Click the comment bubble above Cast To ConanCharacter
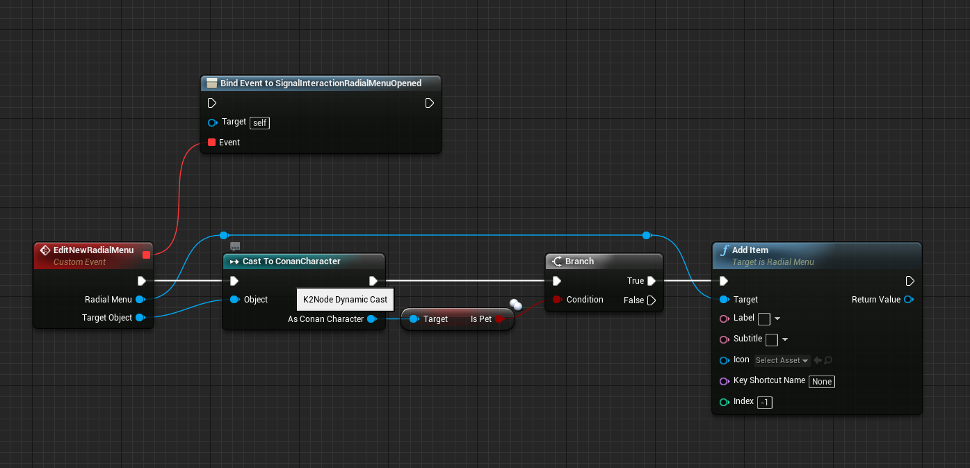Viewport: 970px width, 468px height. click(x=235, y=246)
